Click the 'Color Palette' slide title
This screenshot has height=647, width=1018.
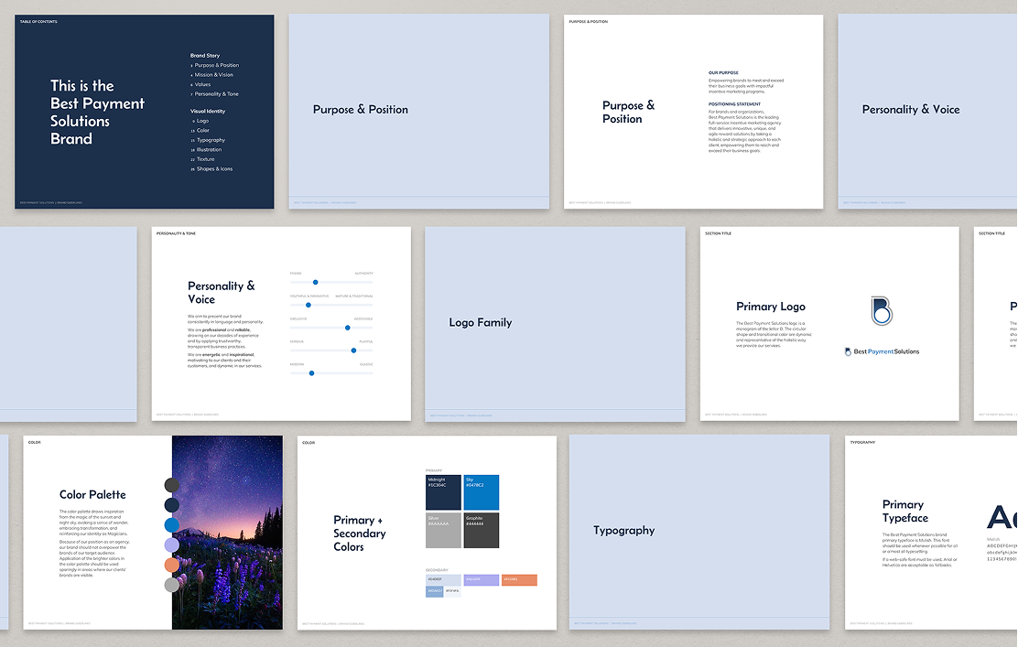click(92, 494)
